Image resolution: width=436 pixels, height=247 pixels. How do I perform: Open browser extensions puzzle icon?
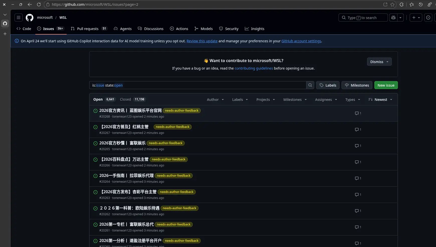pos(401,5)
